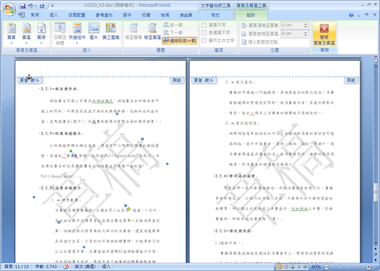380x271 pixels.
Task: Switch to Print Layout view
Action: [279, 267]
